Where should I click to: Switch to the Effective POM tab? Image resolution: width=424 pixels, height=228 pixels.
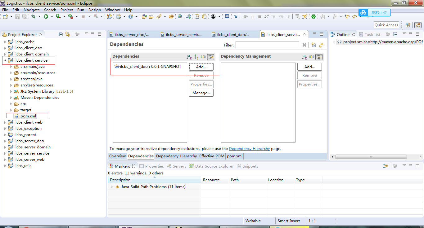tap(212, 156)
